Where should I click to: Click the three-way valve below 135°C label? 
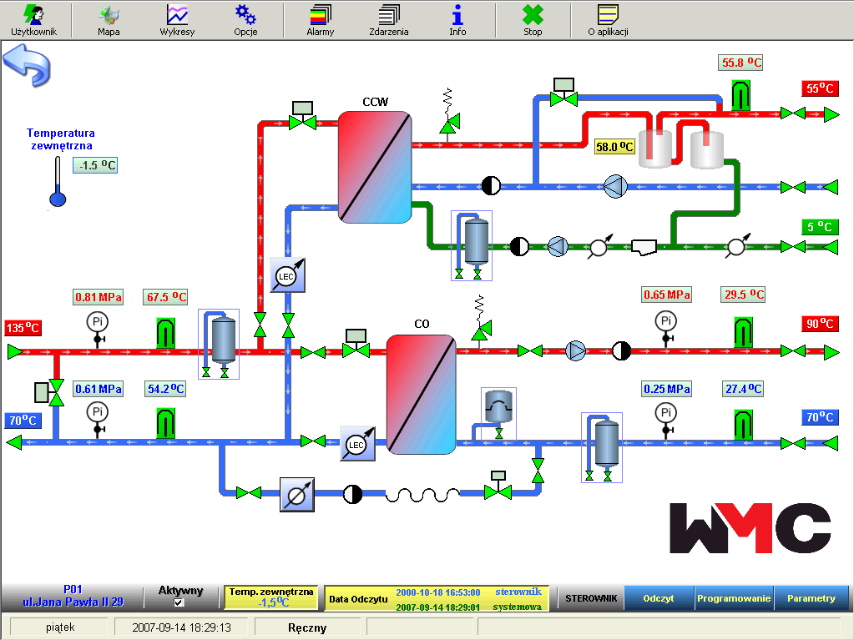49,392
